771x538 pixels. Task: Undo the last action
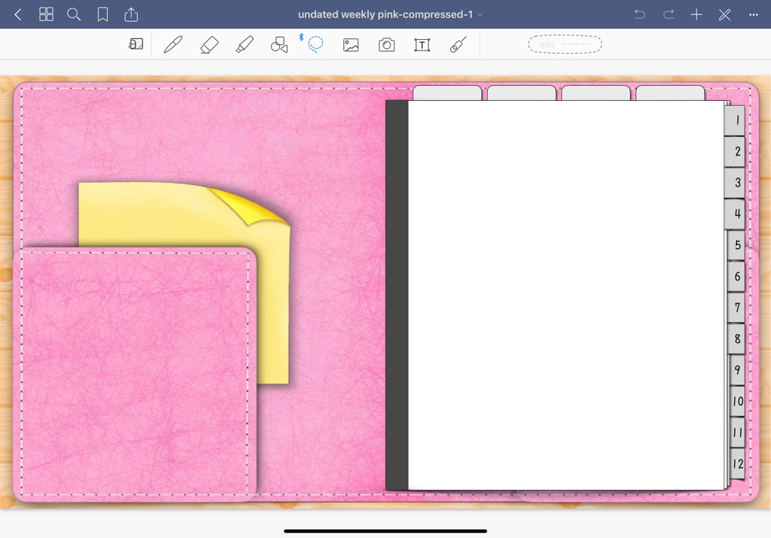[x=639, y=14]
